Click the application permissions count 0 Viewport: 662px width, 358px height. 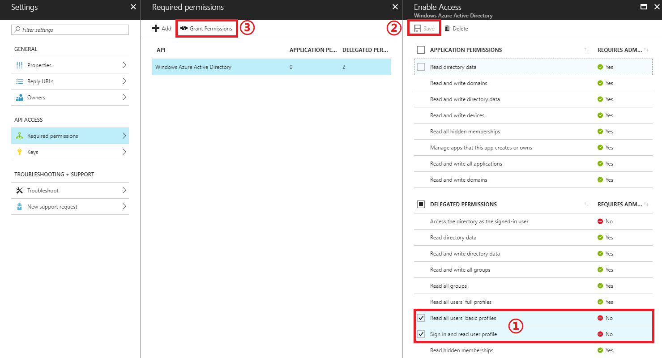point(291,67)
